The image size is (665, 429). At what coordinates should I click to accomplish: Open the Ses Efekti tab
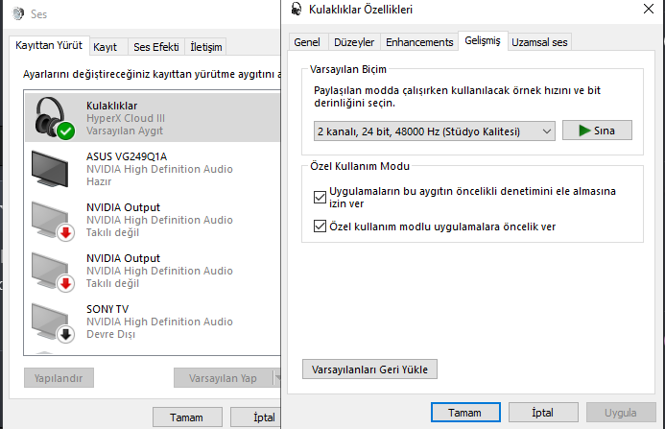coord(155,46)
